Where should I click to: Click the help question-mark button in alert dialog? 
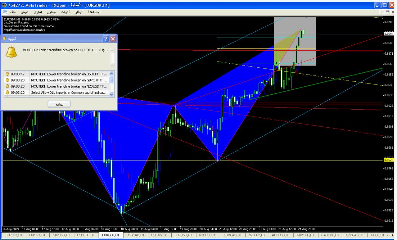point(106,39)
